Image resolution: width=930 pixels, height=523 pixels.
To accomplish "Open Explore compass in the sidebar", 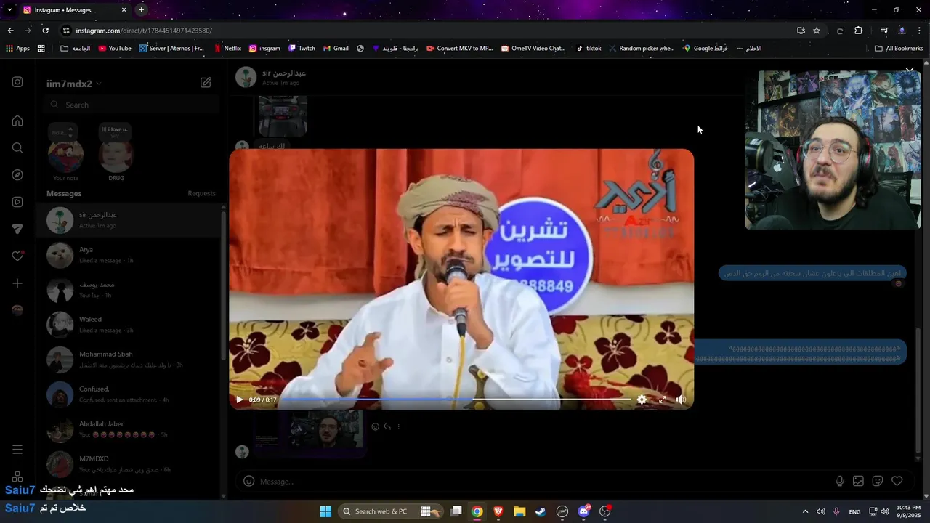I will tap(17, 175).
